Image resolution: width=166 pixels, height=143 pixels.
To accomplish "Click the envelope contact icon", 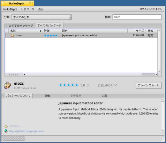I will [x=6, y=126].
